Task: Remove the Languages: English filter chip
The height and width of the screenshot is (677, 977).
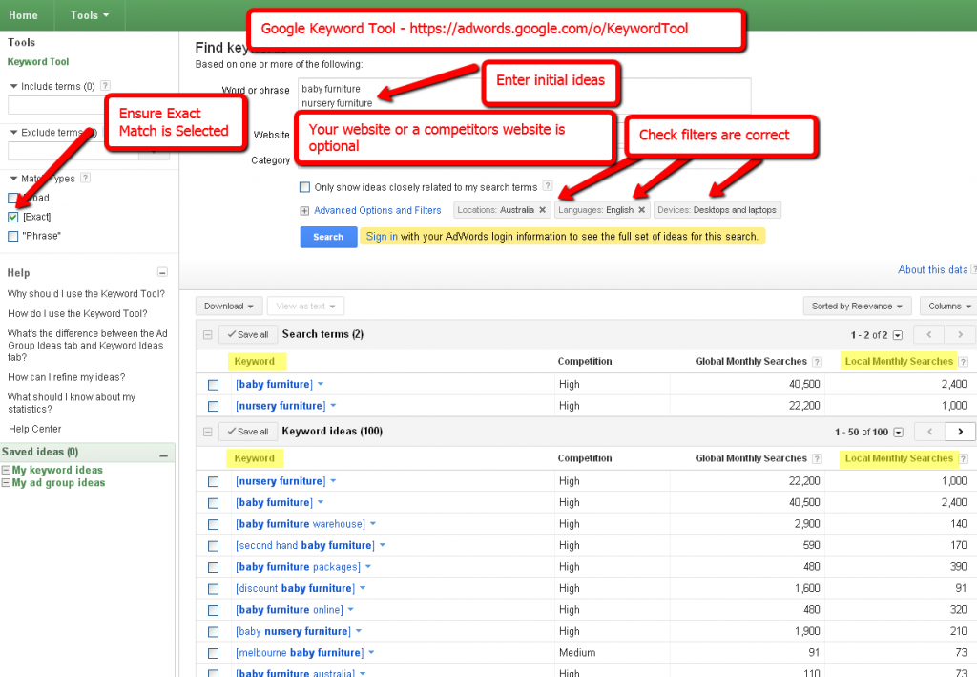Action: [641, 210]
